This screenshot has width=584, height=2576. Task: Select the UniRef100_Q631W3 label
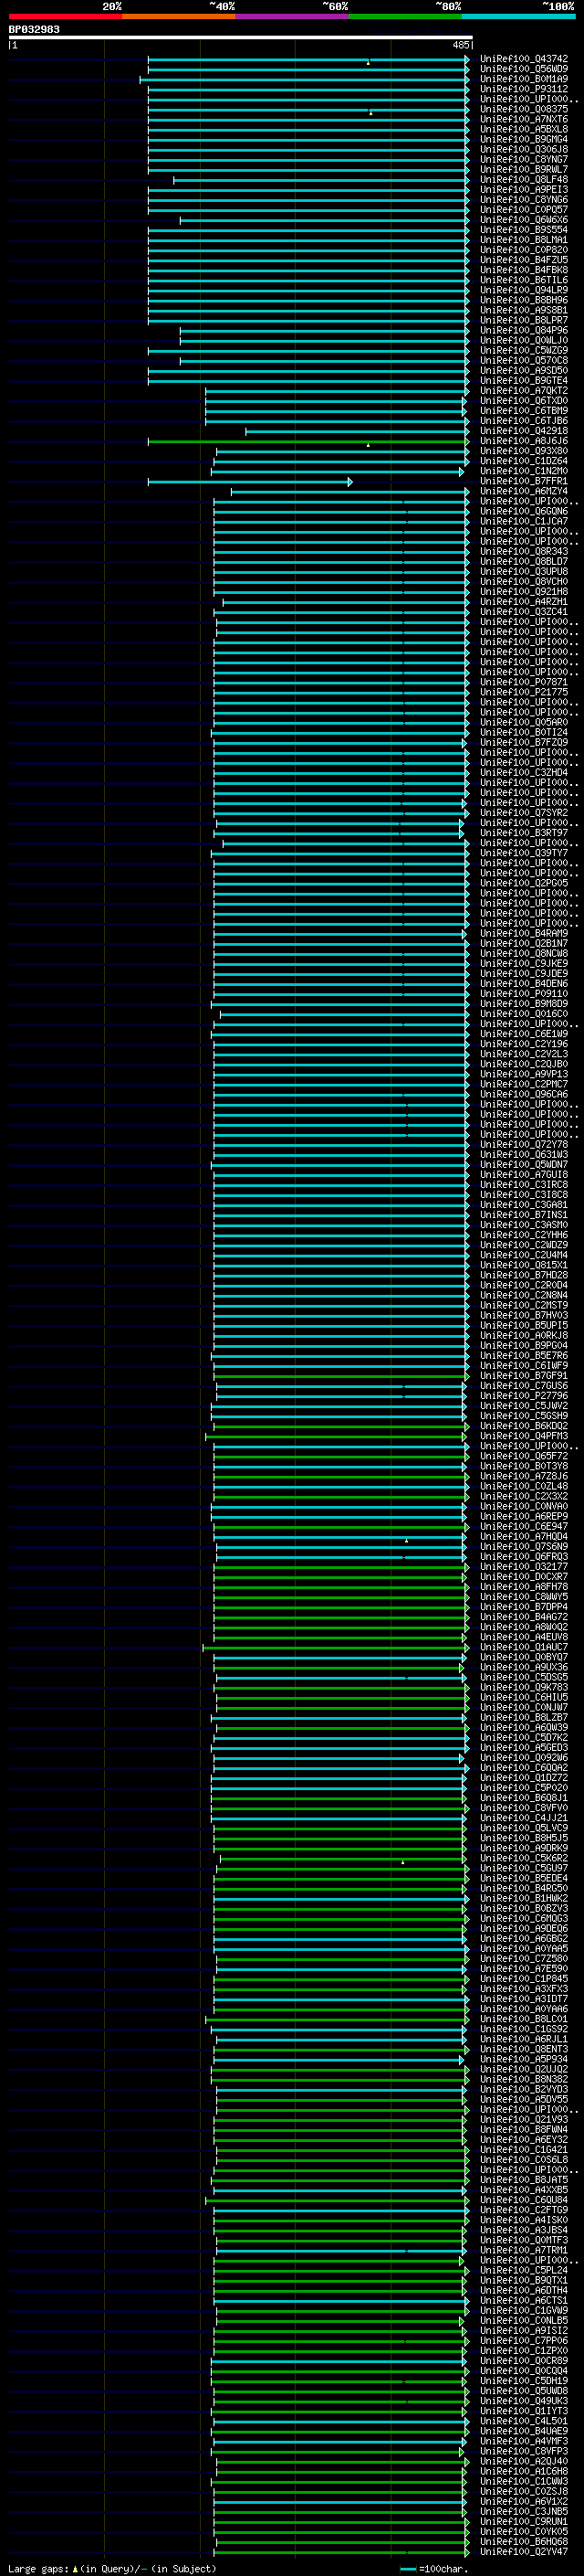pyautogui.click(x=523, y=1155)
